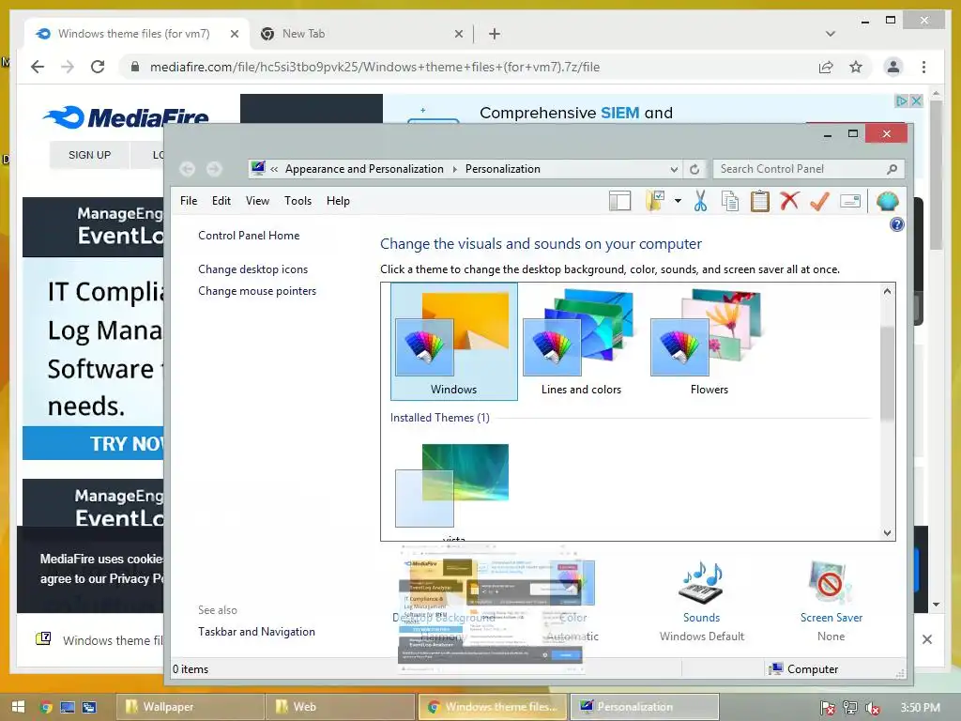Click the Chrome share page icon

[x=826, y=67]
